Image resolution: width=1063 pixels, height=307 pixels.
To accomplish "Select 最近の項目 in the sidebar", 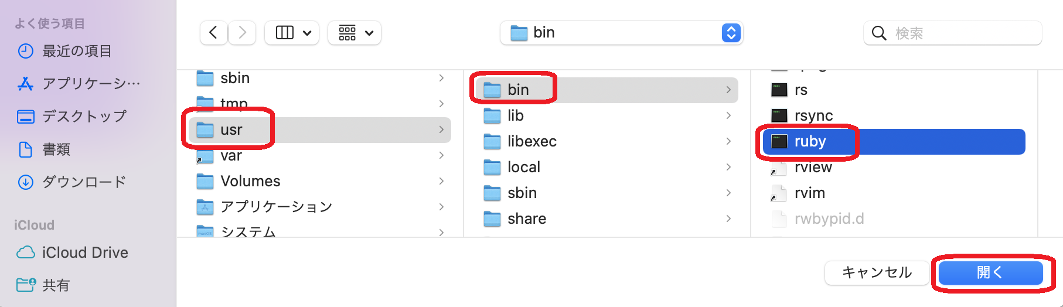I will tap(76, 52).
